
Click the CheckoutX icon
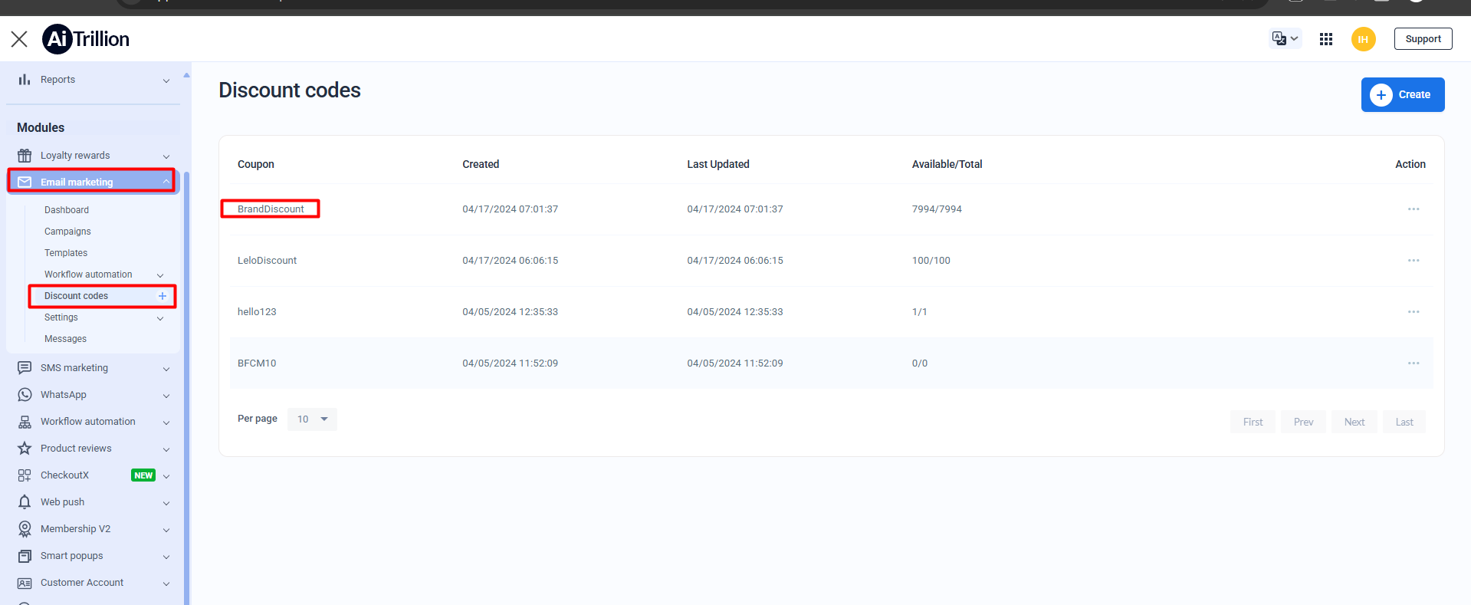pos(25,475)
